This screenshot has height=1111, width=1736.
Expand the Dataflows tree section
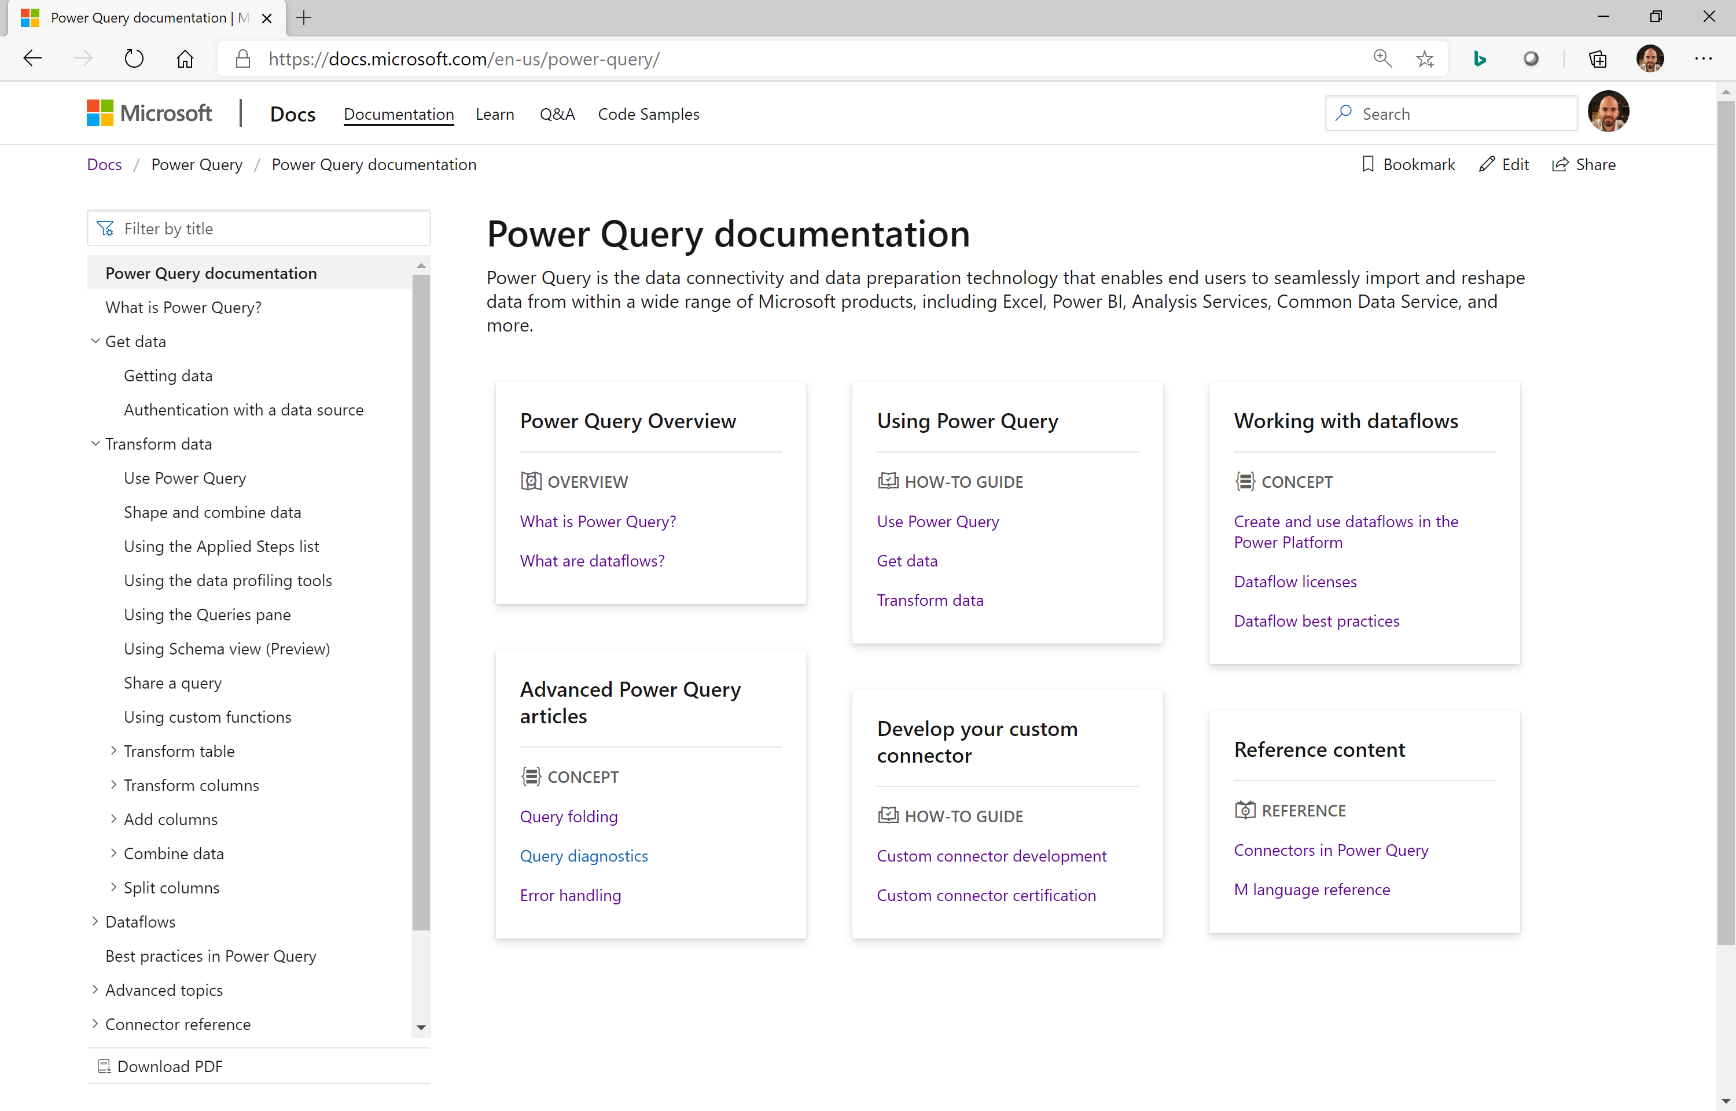tap(95, 921)
